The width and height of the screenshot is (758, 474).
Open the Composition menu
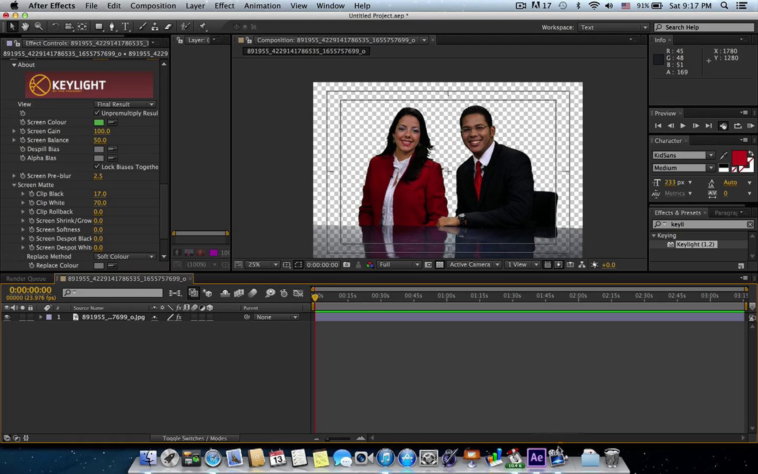click(x=153, y=6)
